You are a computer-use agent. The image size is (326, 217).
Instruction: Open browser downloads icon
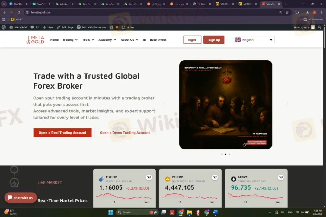(307, 12)
